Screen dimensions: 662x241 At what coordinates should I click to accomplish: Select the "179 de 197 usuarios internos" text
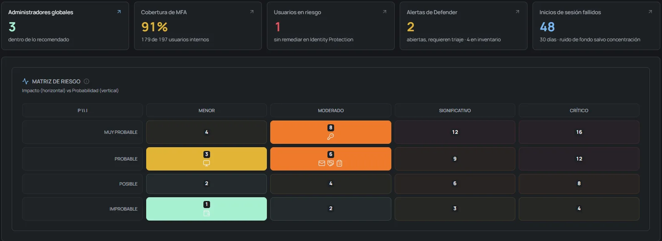175,40
